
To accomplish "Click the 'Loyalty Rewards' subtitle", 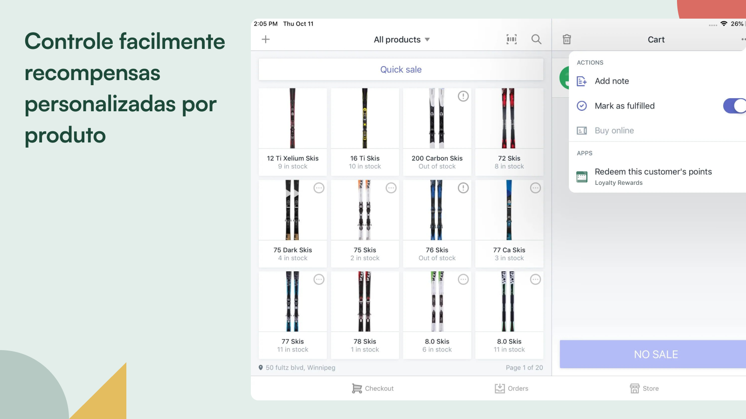I will pyautogui.click(x=619, y=183).
